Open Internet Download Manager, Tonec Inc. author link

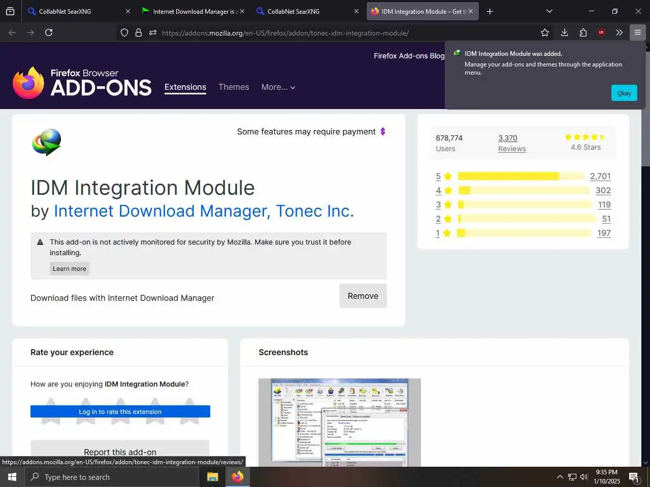[x=204, y=211]
